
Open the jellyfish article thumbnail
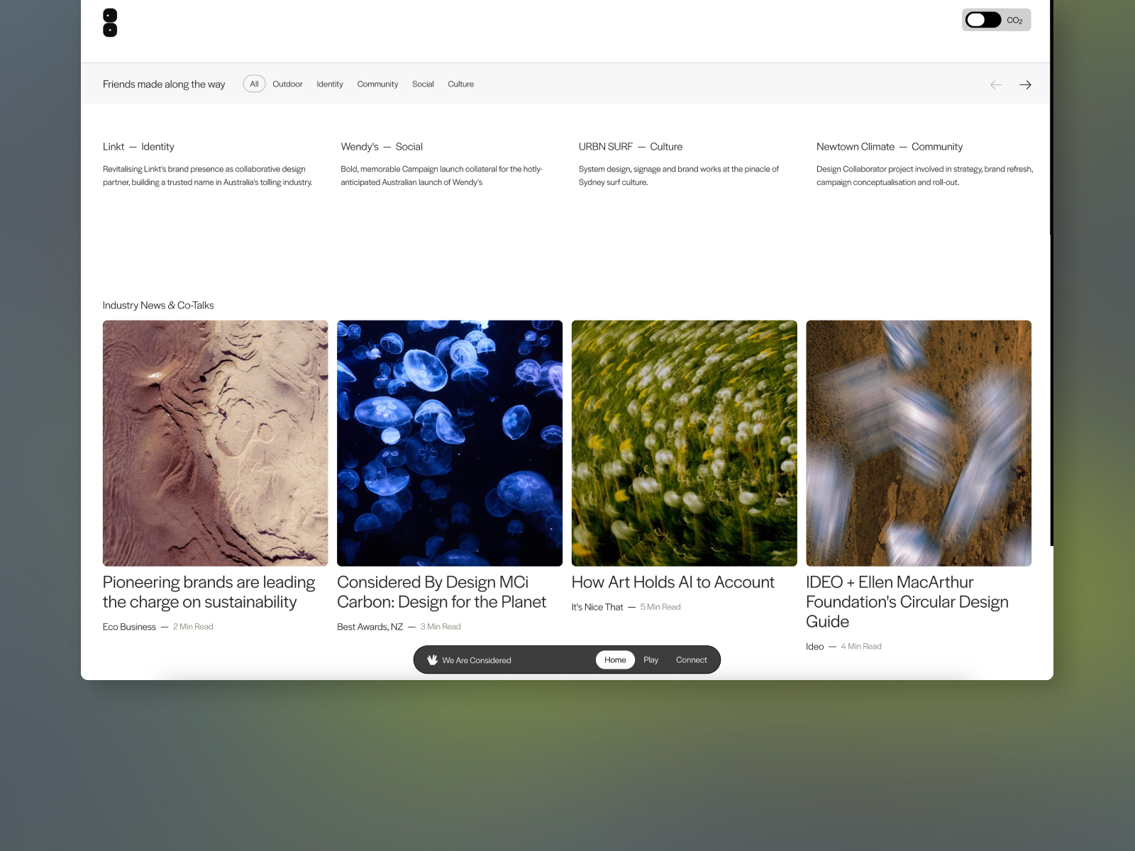[x=450, y=443]
